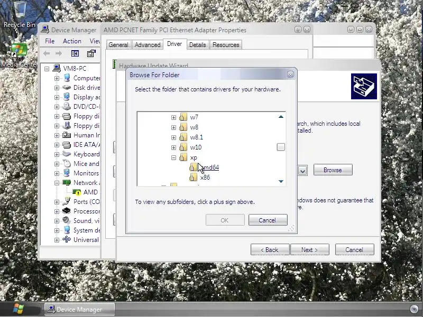Expand the w10 folder
The width and height of the screenshot is (423, 317).
[173, 147]
